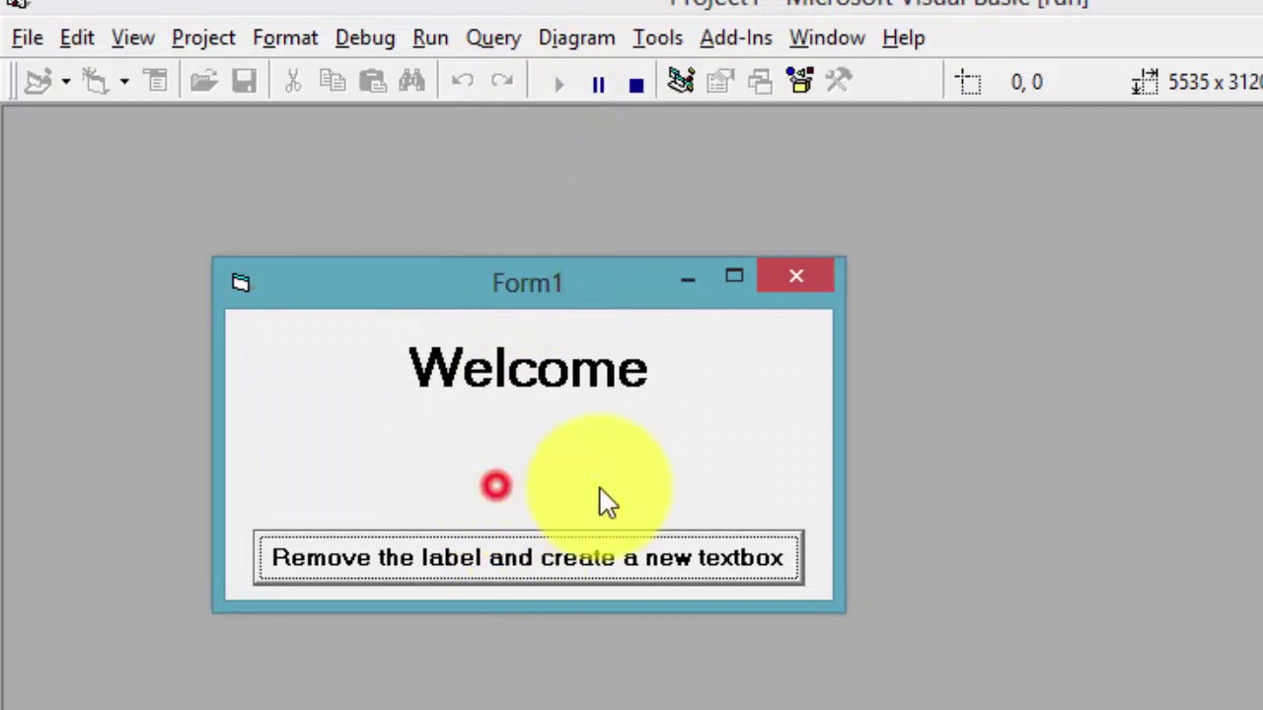Open the Debug menu
Viewport: 1263px width, 710px height.
point(365,37)
